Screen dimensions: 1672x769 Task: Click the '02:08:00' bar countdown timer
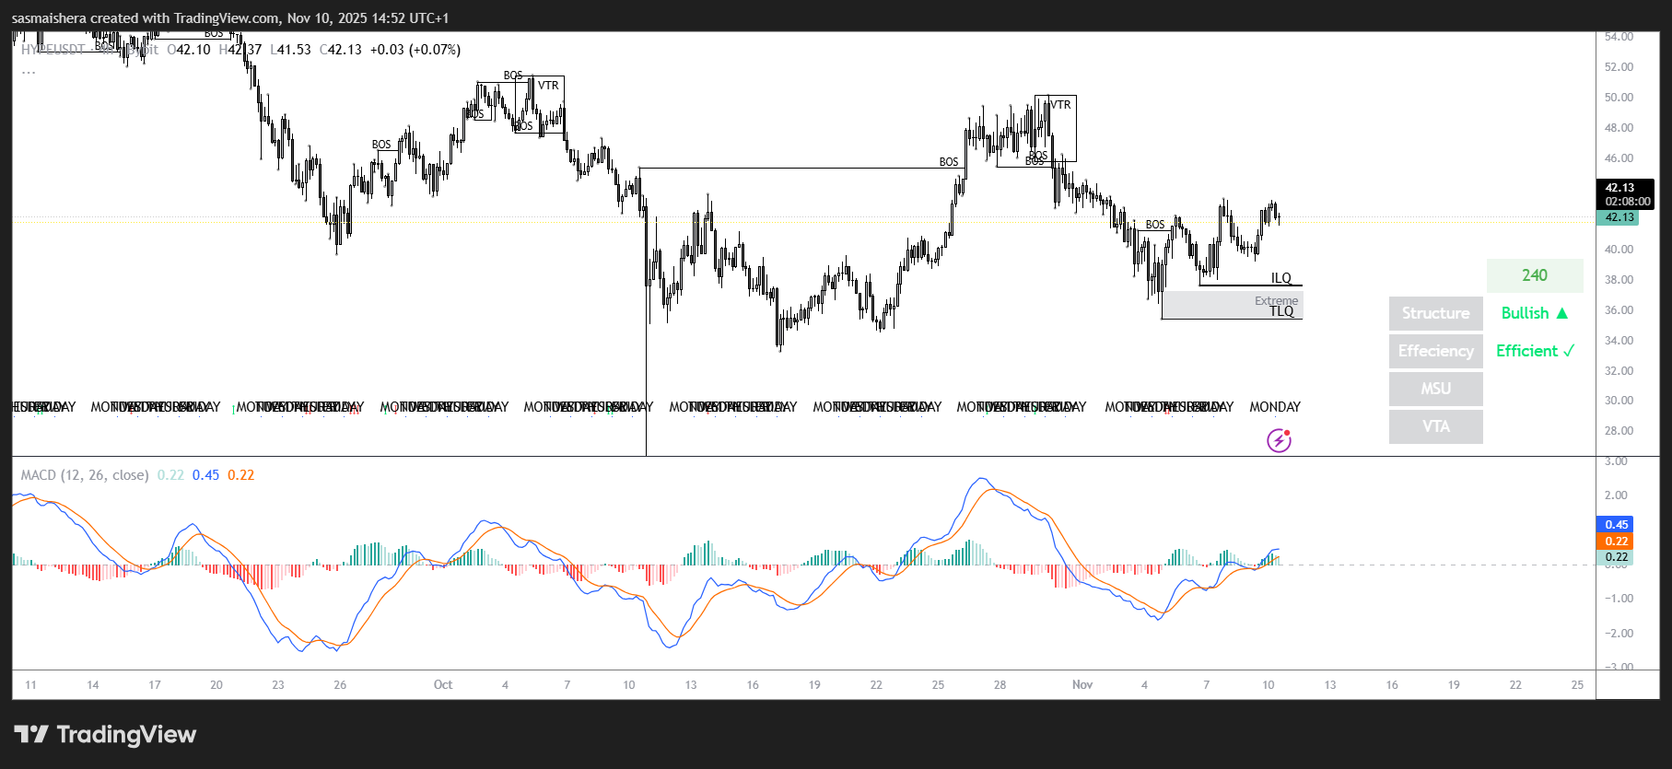(x=1627, y=202)
